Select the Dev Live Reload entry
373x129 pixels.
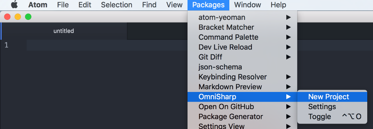(x=242, y=47)
